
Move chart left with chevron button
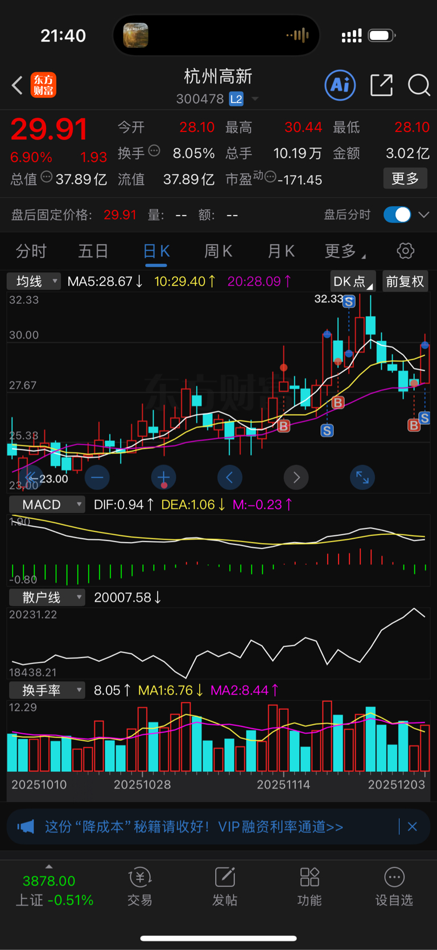(x=230, y=477)
